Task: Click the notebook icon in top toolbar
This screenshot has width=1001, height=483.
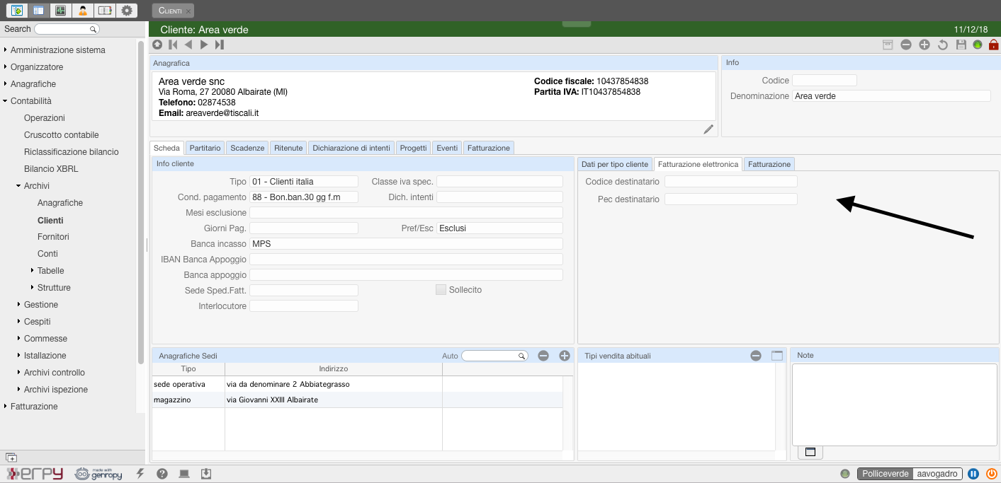Action: tap(105, 11)
